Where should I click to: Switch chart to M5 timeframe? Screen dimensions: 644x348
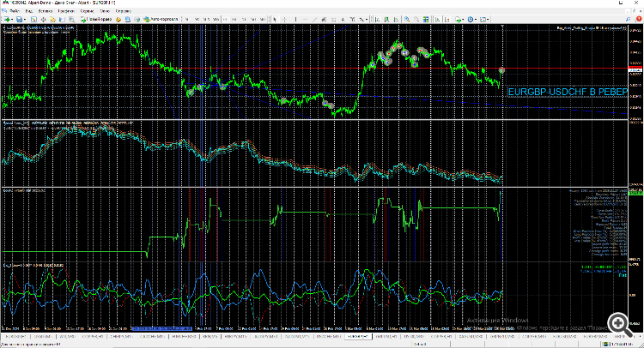197,19
